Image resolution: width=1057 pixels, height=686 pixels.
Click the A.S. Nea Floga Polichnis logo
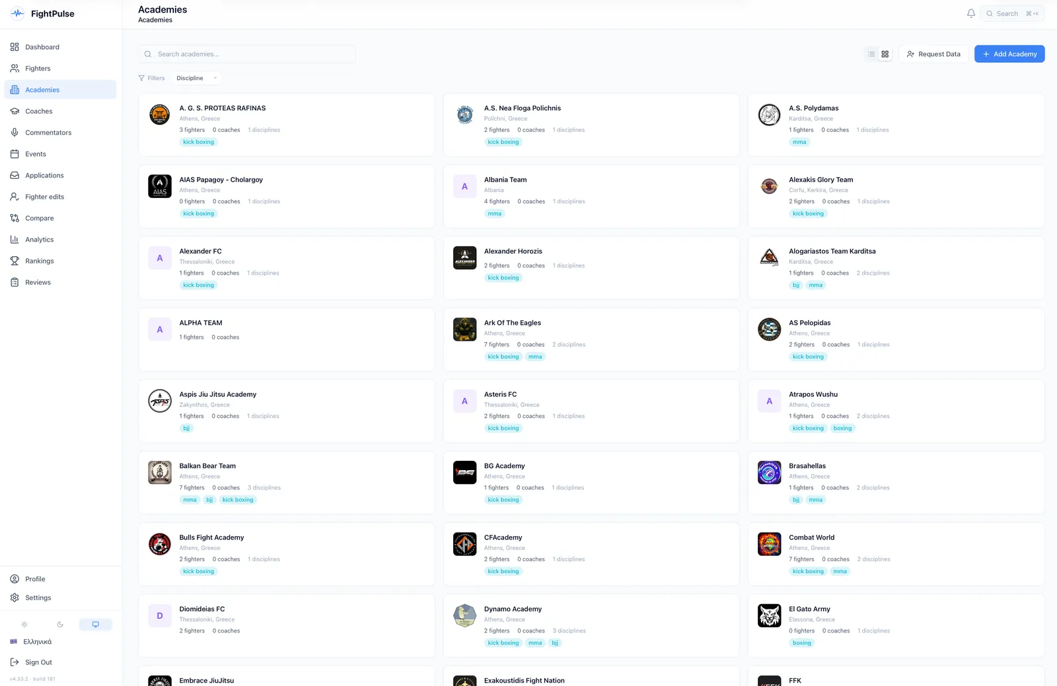(x=465, y=115)
